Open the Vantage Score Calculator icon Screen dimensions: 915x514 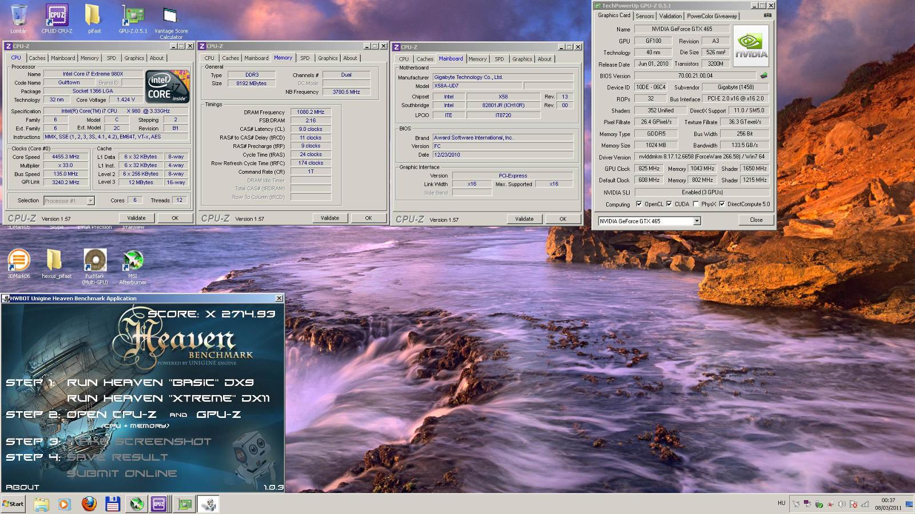171,22
